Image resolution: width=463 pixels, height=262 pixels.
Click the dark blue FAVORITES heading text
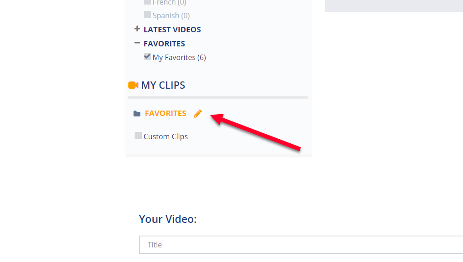point(164,44)
